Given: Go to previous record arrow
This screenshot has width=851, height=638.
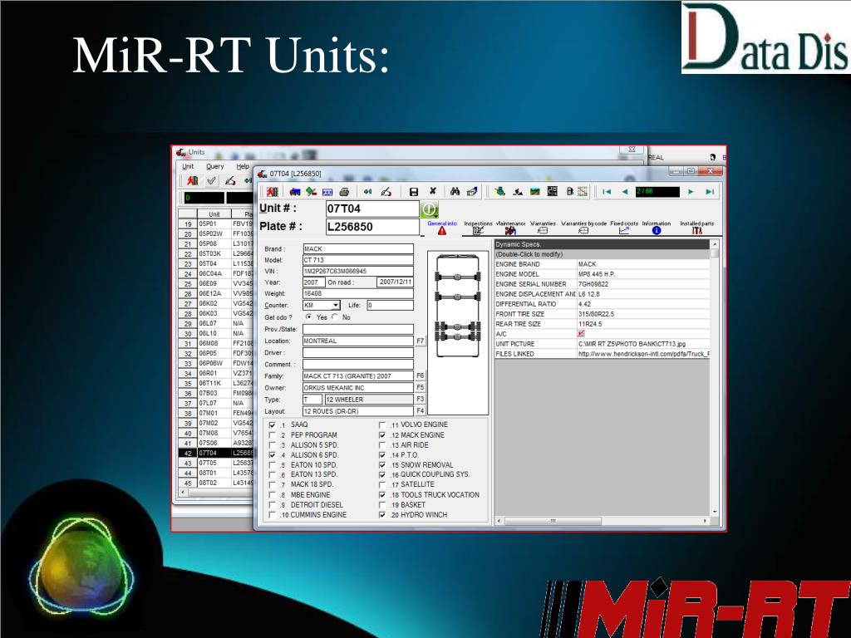Looking at the screenshot, I should point(625,192).
